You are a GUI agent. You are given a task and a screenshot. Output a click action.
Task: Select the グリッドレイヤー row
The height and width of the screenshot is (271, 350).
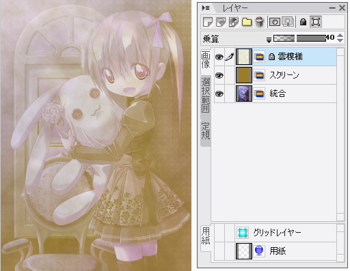pyautogui.click(x=275, y=233)
